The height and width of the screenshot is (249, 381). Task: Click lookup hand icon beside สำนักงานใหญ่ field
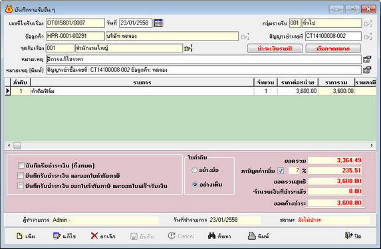click(188, 48)
